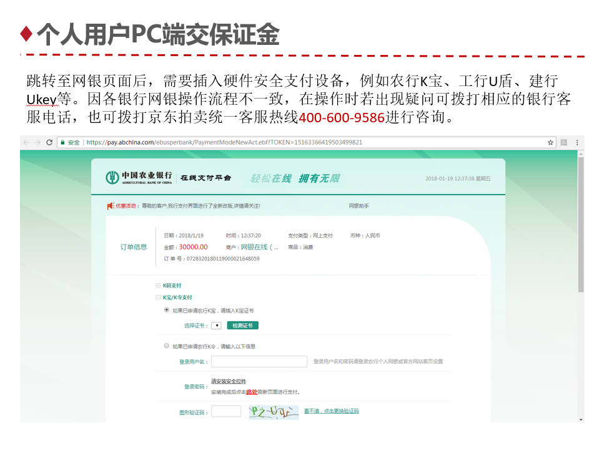Click the browser forward arrow

point(37,142)
